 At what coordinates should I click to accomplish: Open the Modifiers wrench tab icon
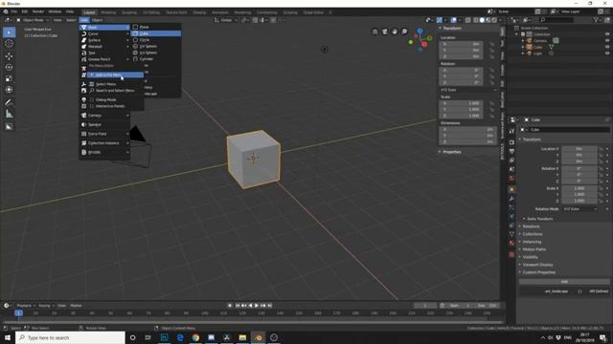(x=511, y=199)
